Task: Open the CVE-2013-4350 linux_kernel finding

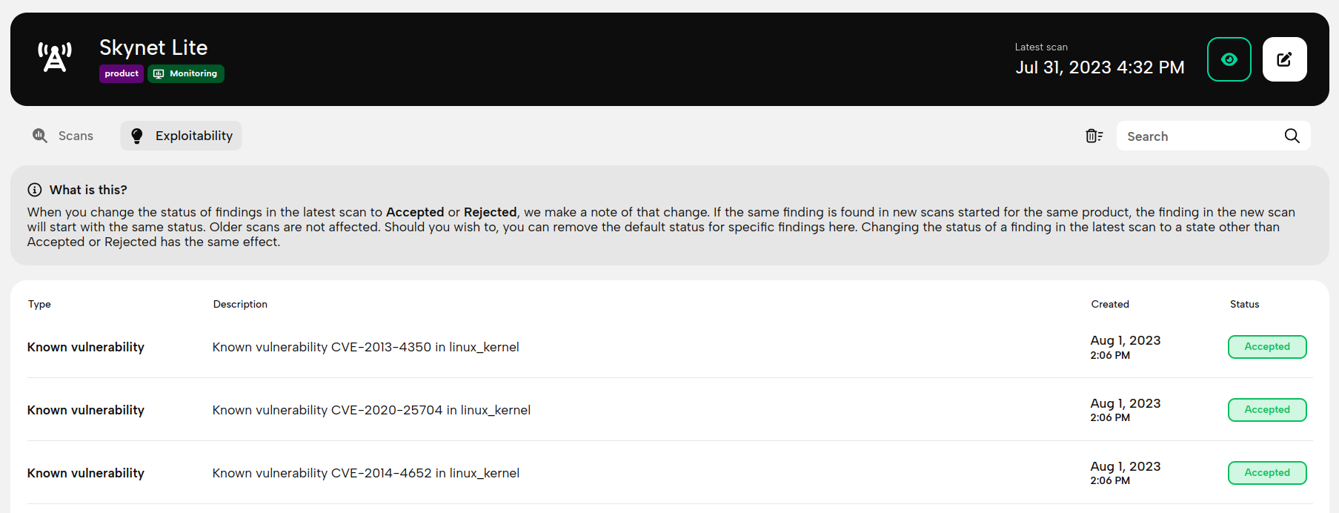Action: tap(365, 347)
